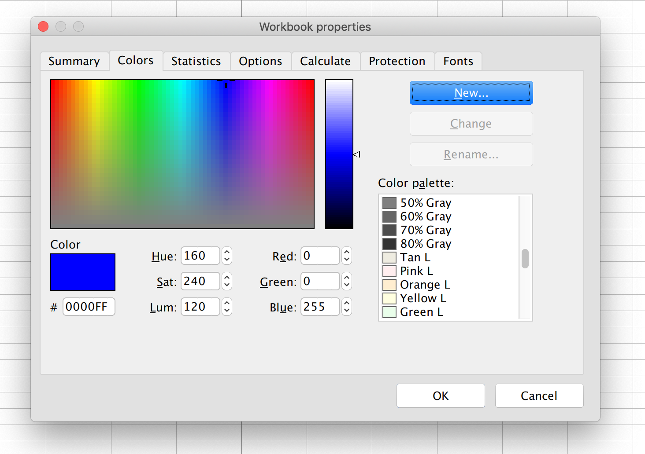The height and width of the screenshot is (454, 645).
Task: Decrease the Red value with down arrow
Action: coord(347,260)
